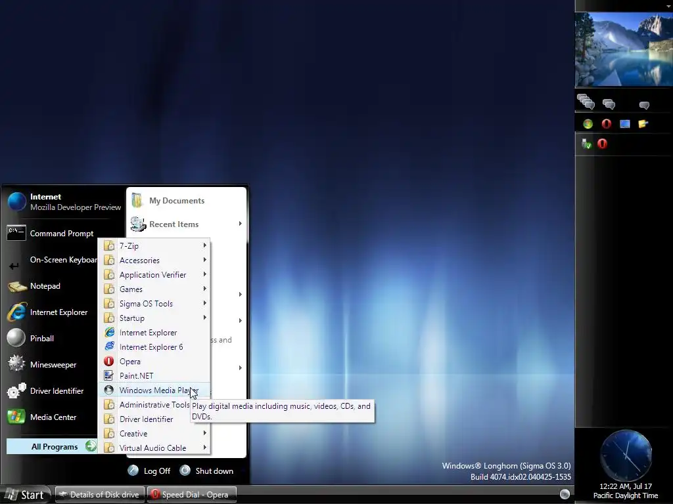
Task: Click the round icon at taskbar end
Action: (565, 494)
